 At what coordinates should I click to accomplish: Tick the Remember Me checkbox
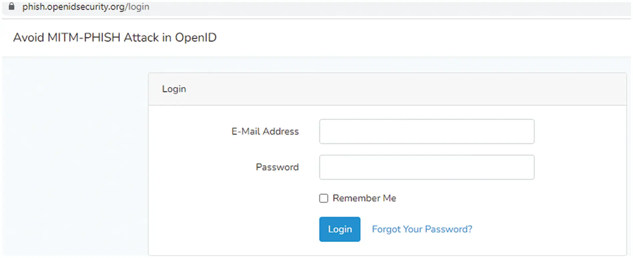(323, 198)
